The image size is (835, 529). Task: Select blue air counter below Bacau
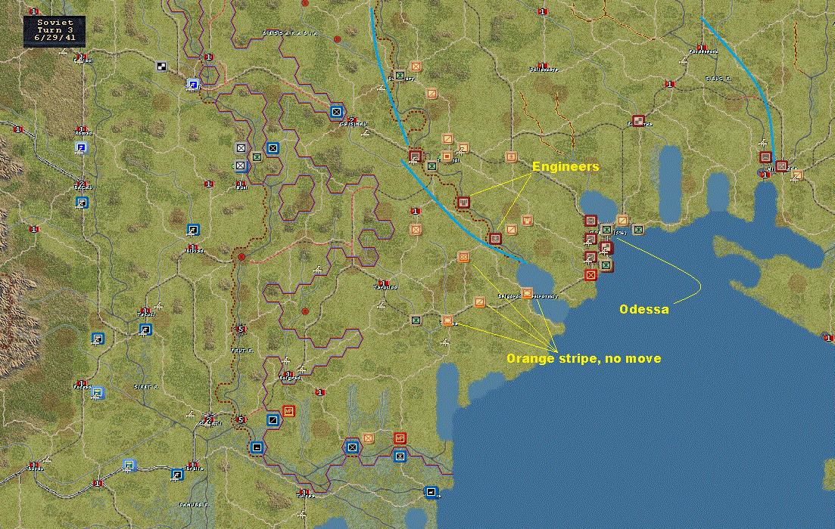[x=82, y=203]
